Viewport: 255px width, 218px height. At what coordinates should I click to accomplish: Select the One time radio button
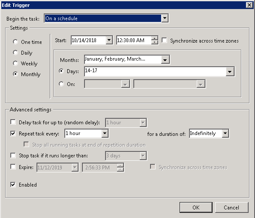tap(15, 42)
